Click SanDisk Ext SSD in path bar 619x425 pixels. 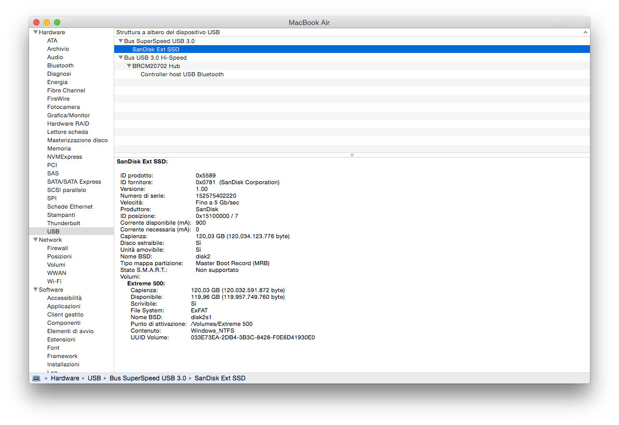(220, 378)
